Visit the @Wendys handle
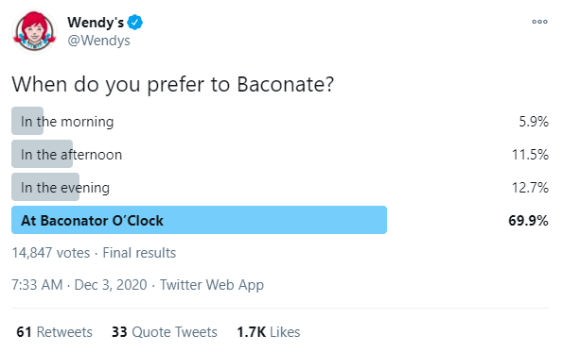This screenshot has height=352, width=563. [98, 41]
